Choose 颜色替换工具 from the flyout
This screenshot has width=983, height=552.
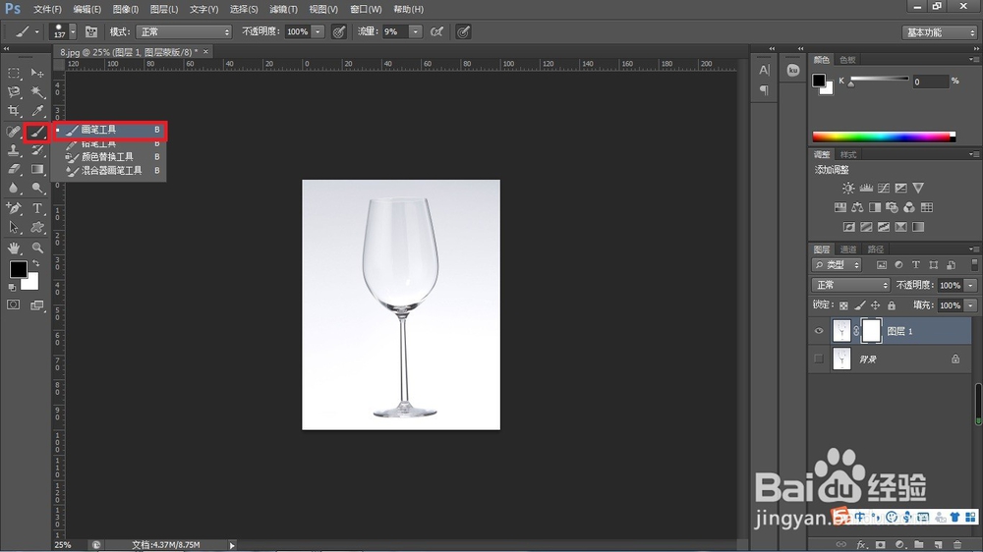(109, 156)
